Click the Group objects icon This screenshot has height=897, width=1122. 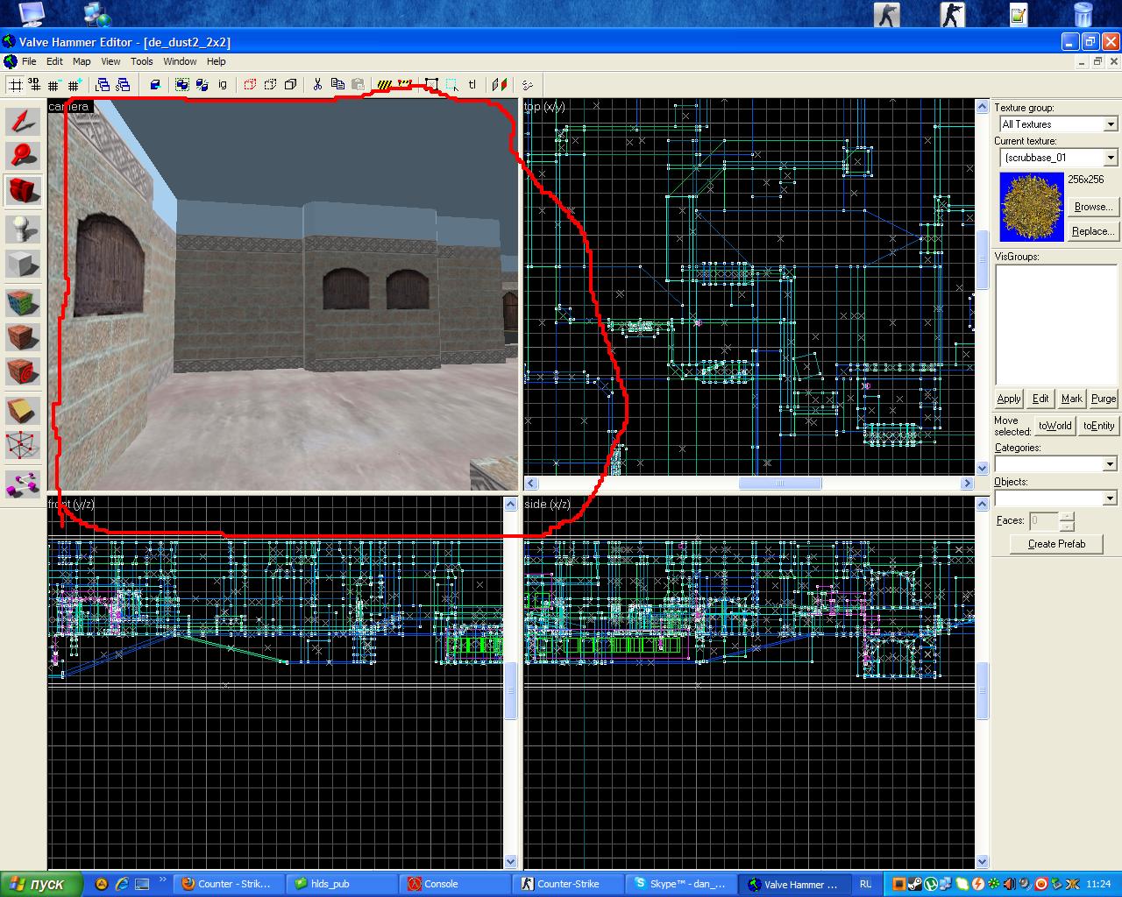click(x=182, y=85)
